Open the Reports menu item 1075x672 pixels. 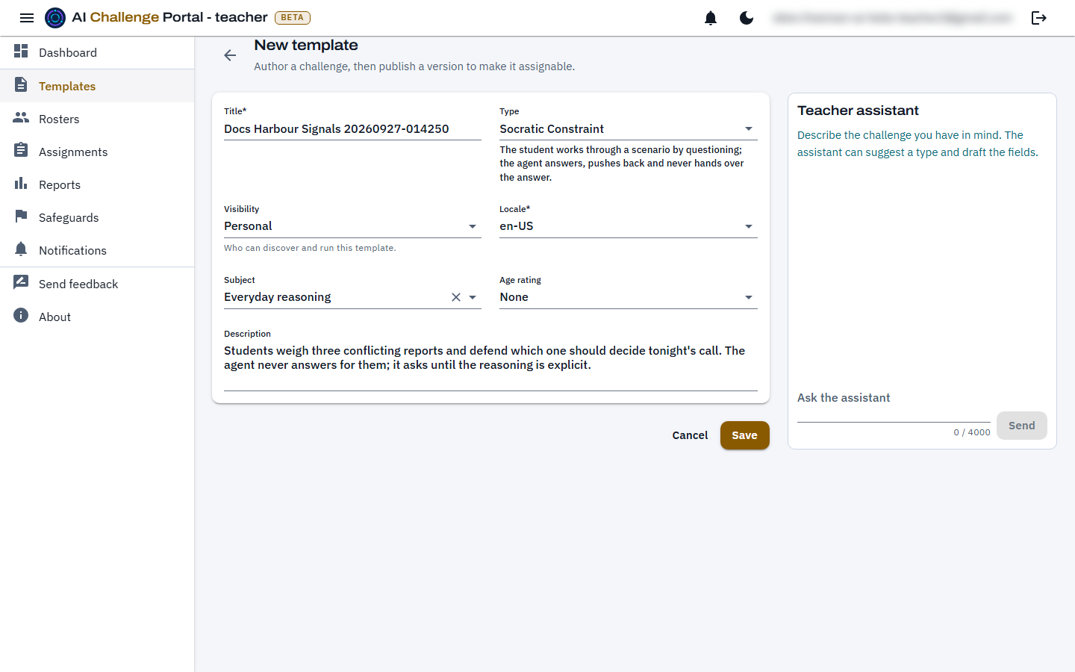click(x=97, y=184)
